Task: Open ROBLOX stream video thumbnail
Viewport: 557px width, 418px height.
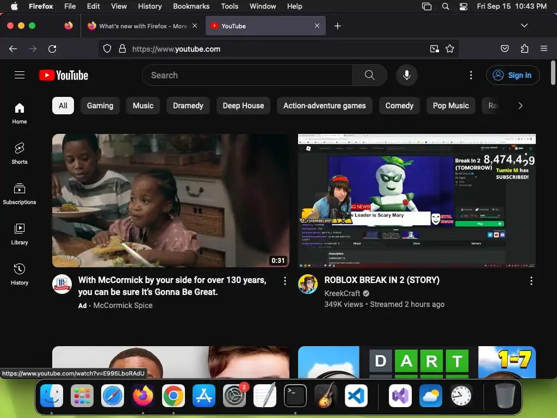Action: click(417, 200)
